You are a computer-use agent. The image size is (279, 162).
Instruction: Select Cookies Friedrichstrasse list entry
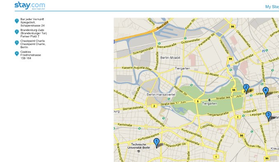click(30, 55)
